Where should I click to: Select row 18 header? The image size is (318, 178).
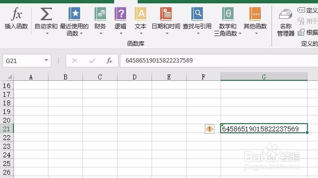[7, 103]
